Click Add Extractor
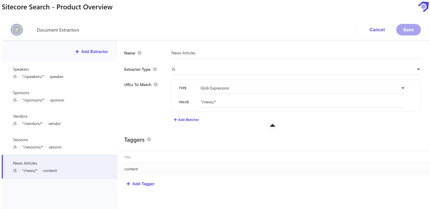The height and width of the screenshot is (209, 430). click(x=92, y=52)
